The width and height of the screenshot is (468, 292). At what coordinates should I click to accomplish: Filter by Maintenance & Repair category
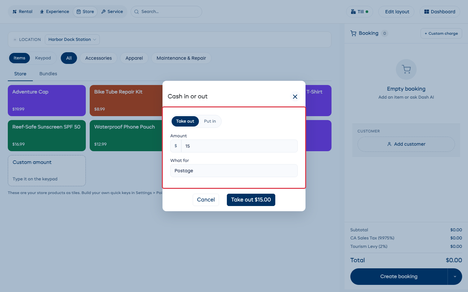[x=181, y=58]
